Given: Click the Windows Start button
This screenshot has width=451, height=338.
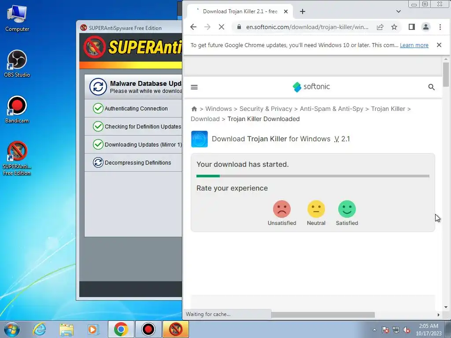Looking at the screenshot, I should pos(12,329).
